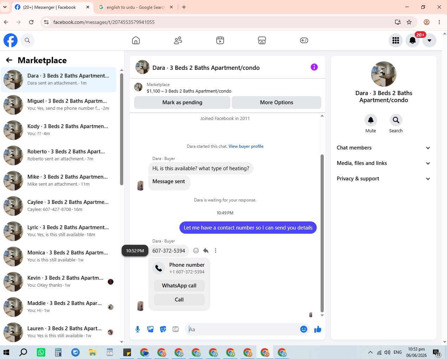
Task: Open Miguel's conversation
Action: coord(59,105)
